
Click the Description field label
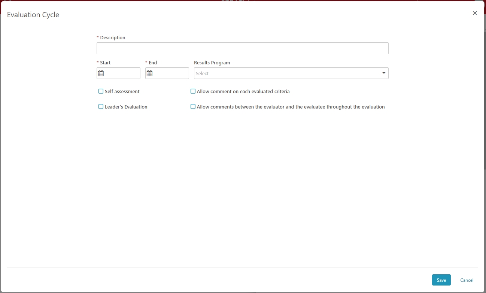(112, 38)
